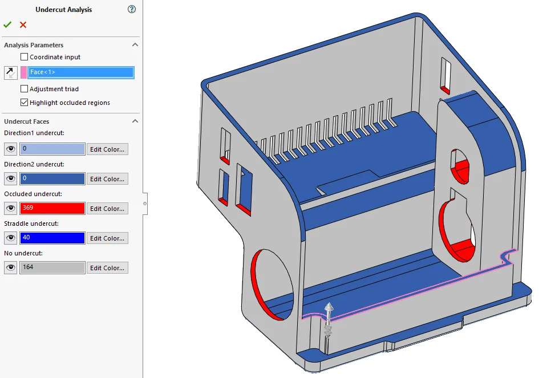Click the green checkmark to accept analysis

[7, 25]
